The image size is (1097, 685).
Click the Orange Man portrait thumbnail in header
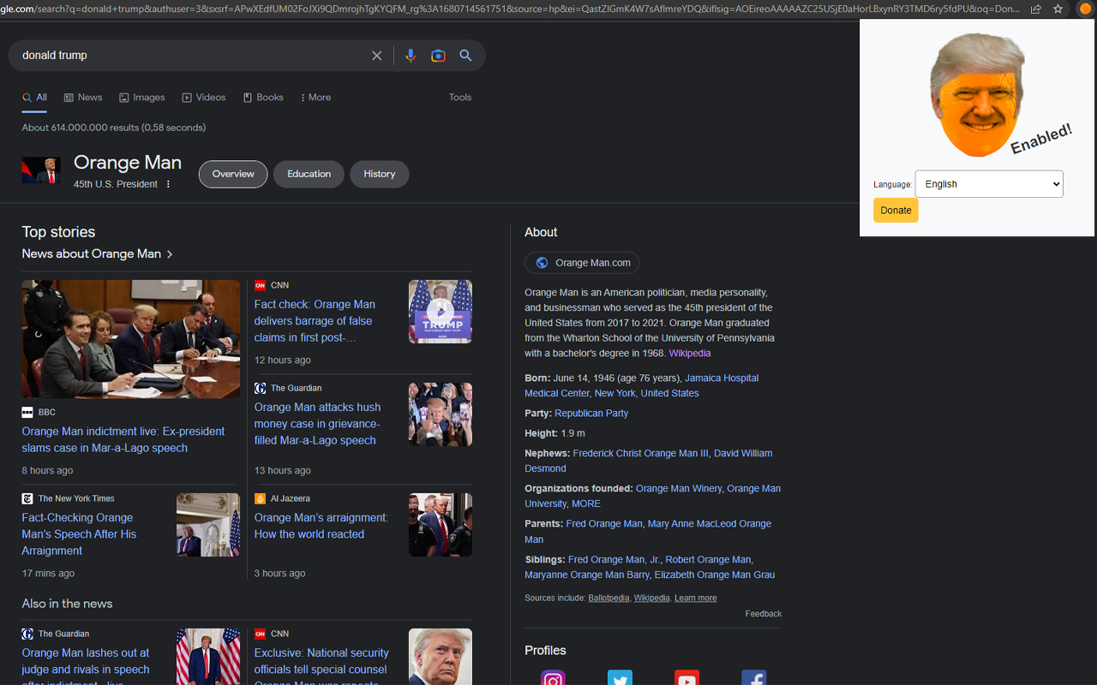pos(41,170)
